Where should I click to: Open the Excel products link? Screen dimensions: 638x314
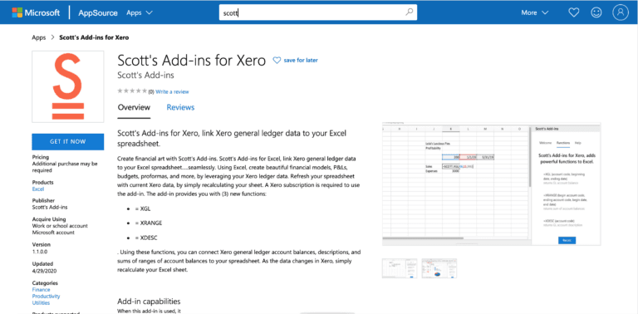[38, 189]
